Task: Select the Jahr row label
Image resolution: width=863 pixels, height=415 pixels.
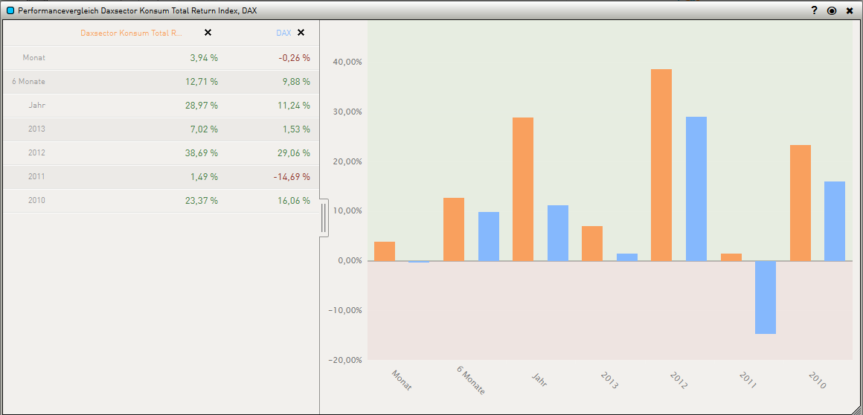Action: pos(37,105)
